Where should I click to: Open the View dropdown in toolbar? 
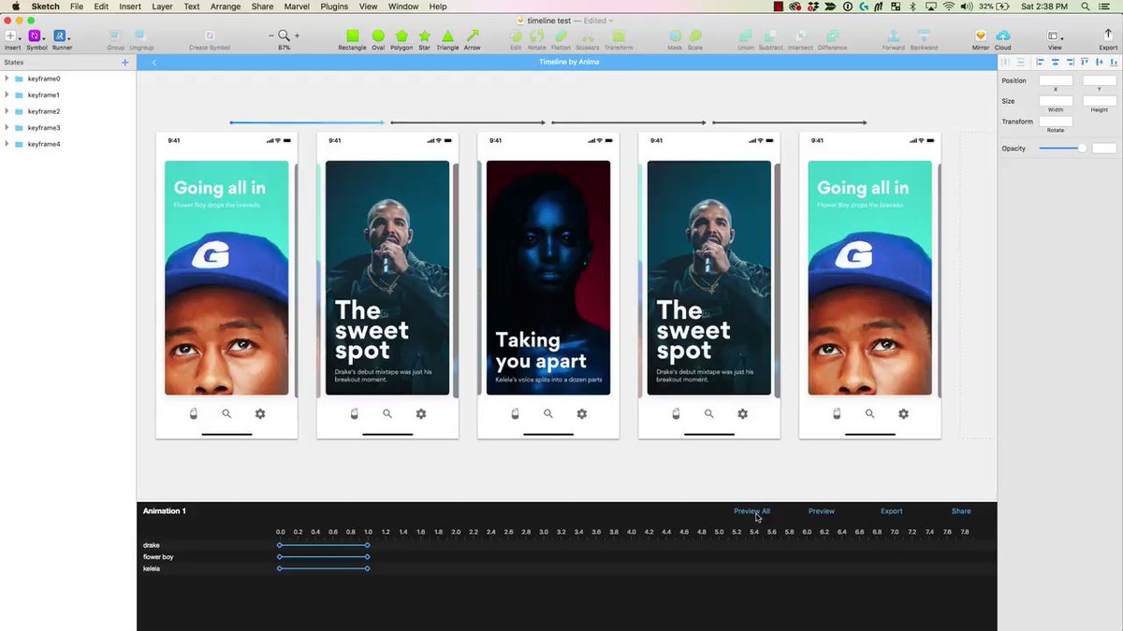[1055, 37]
